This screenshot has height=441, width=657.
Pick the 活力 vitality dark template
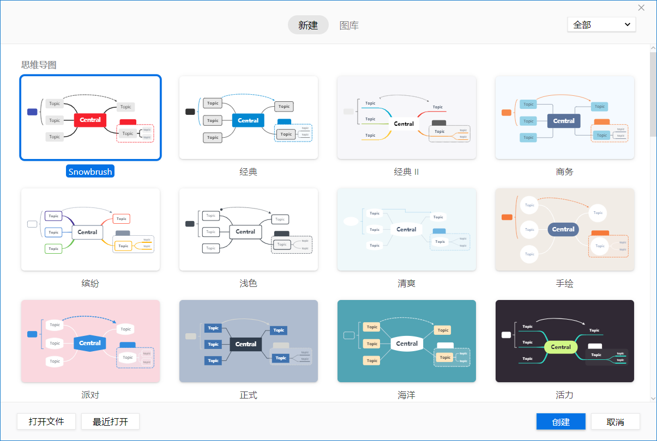coord(564,341)
